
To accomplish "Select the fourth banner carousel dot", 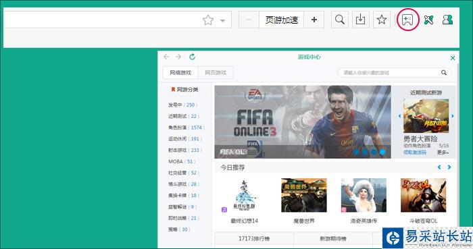I will [382, 152].
